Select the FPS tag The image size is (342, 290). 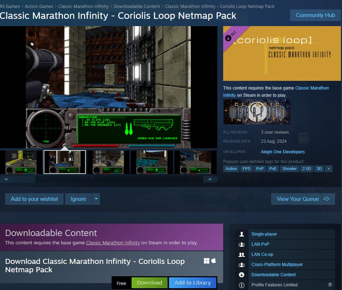246,169
